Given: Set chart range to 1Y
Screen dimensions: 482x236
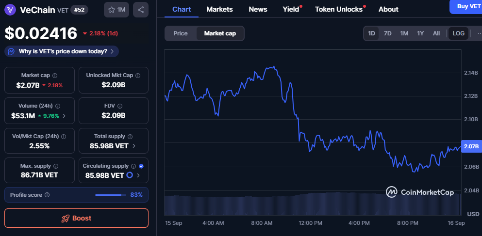Looking at the screenshot, I should click(420, 33).
